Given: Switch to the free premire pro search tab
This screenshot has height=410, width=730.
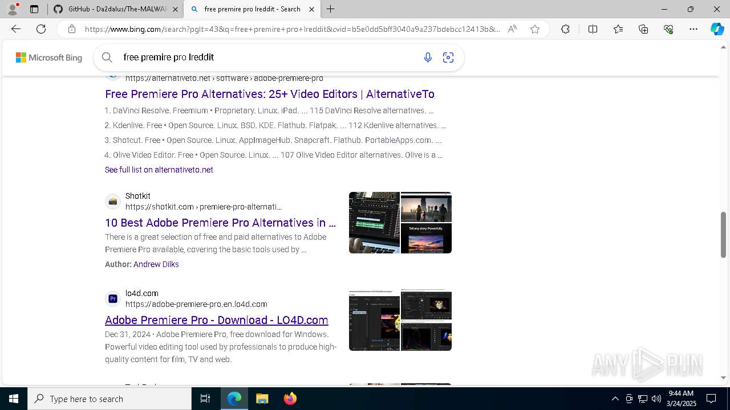Looking at the screenshot, I should coord(252,9).
